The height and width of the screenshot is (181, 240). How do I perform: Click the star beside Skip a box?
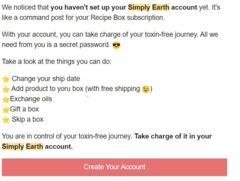point(6,120)
